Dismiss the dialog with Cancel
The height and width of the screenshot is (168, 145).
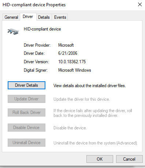[129, 159]
